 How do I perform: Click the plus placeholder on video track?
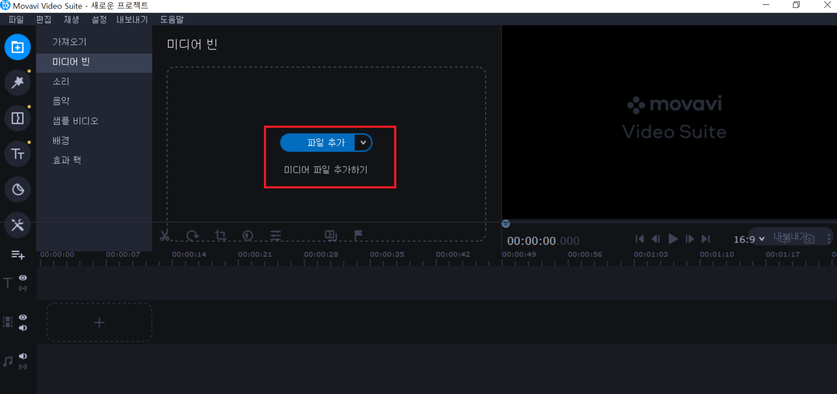click(99, 322)
